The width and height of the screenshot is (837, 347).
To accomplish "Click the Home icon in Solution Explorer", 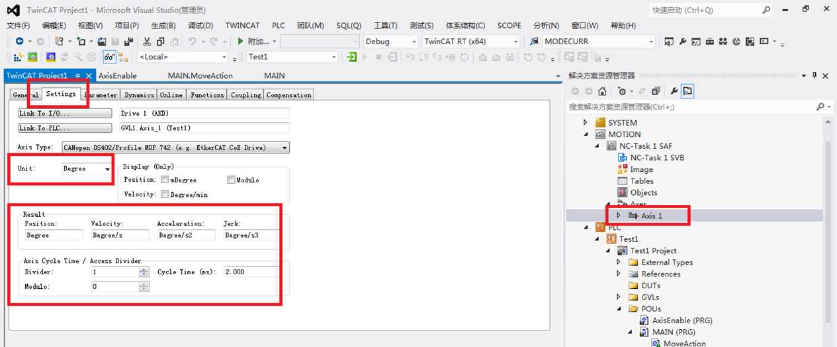I will [602, 91].
